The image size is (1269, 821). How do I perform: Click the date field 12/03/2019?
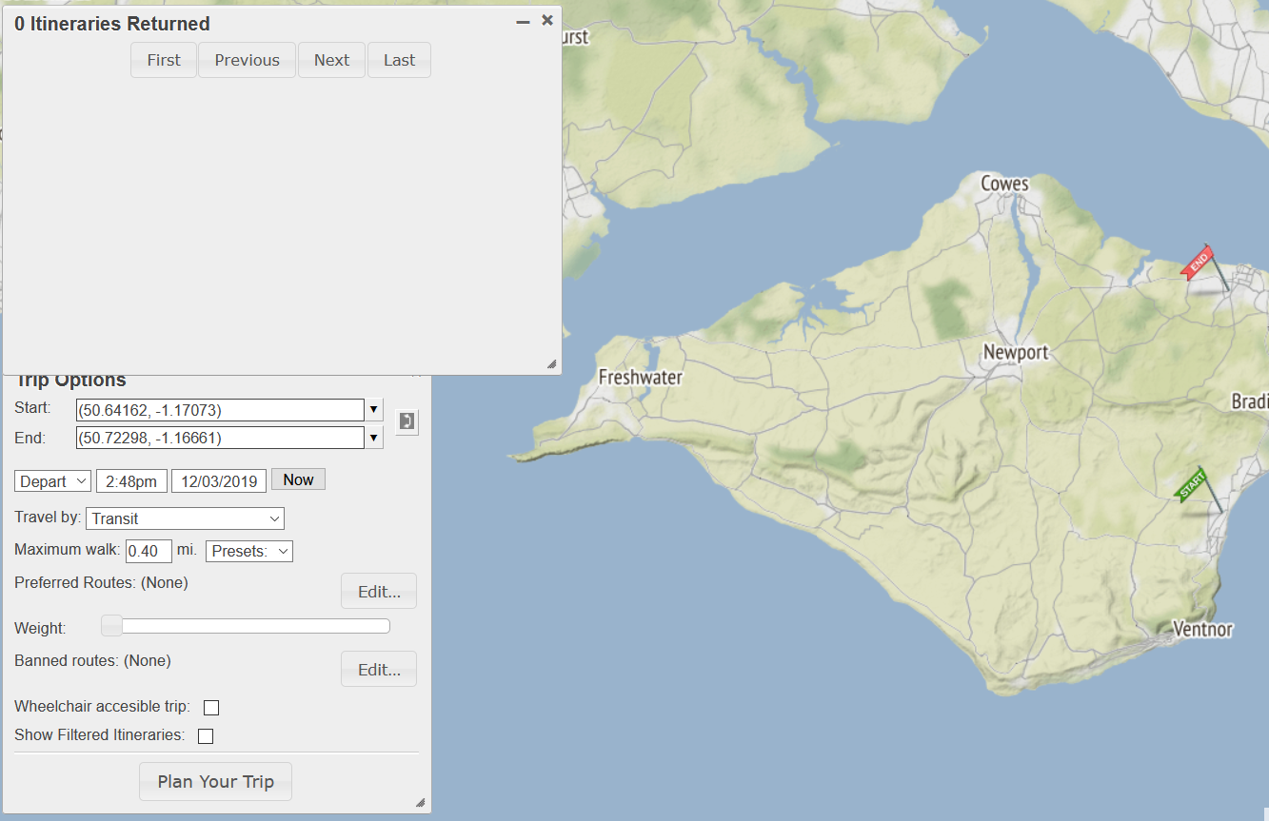[x=219, y=481]
